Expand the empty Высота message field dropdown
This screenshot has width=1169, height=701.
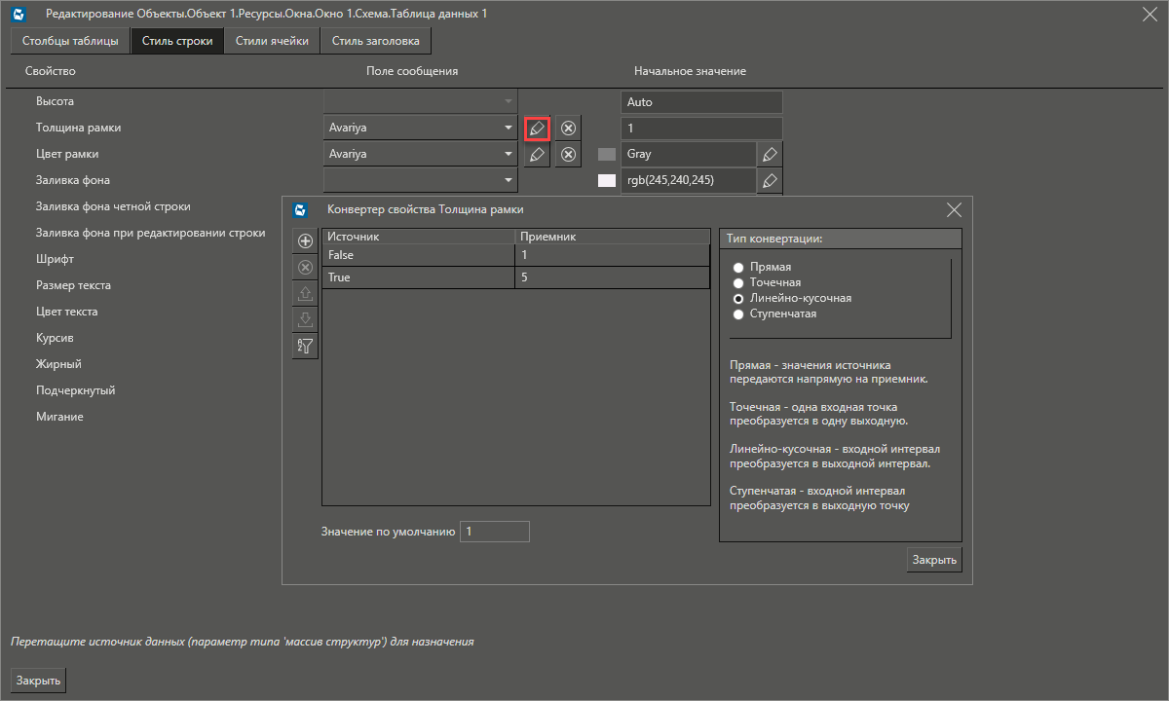point(508,100)
